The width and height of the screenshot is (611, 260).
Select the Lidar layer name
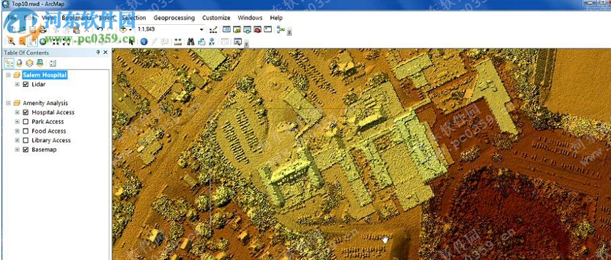click(39, 84)
